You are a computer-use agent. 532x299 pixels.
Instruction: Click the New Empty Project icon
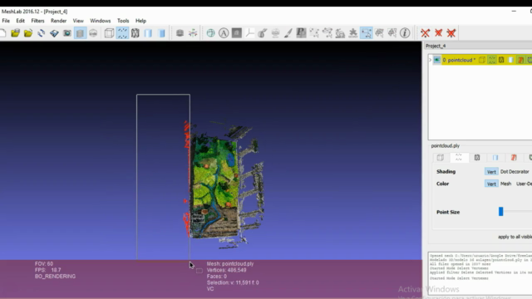[2, 33]
